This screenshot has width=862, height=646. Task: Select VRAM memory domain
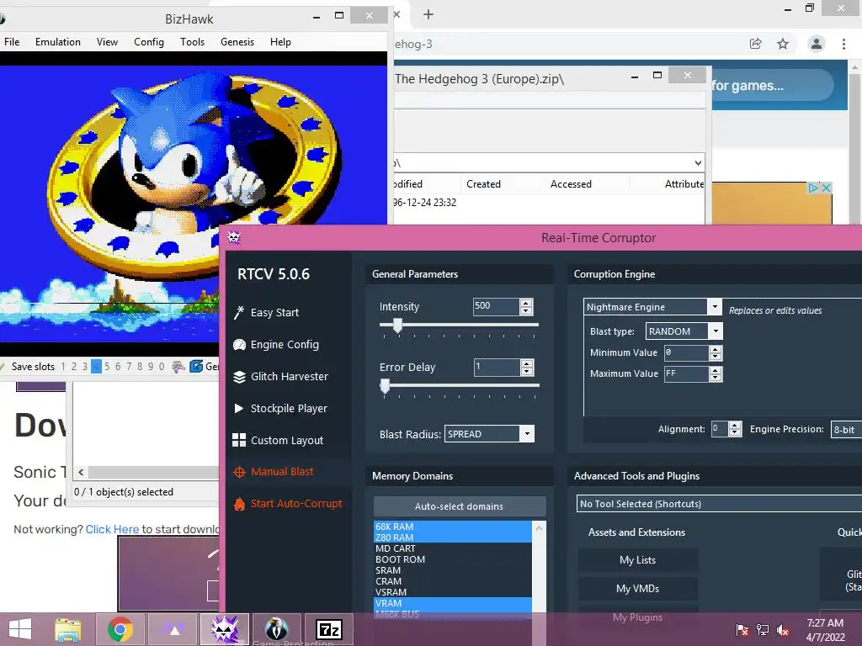pyautogui.click(x=452, y=603)
